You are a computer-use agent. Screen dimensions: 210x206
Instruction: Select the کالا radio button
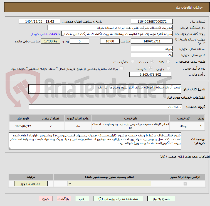(x=168, y=62)
